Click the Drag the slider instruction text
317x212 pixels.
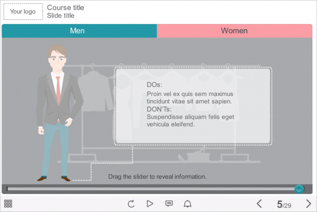[x=157, y=177]
